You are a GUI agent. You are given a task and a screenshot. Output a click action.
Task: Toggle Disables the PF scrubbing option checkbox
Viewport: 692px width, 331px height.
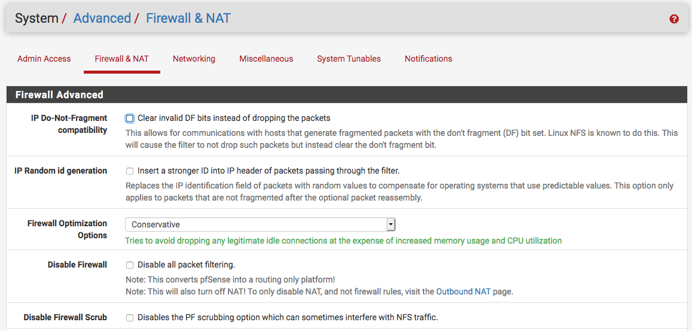click(x=129, y=318)
